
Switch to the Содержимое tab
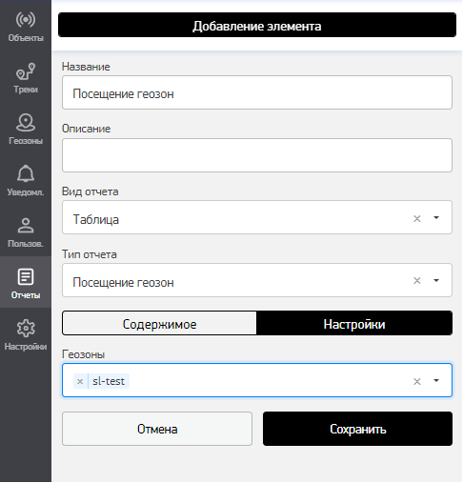[159, 323]
